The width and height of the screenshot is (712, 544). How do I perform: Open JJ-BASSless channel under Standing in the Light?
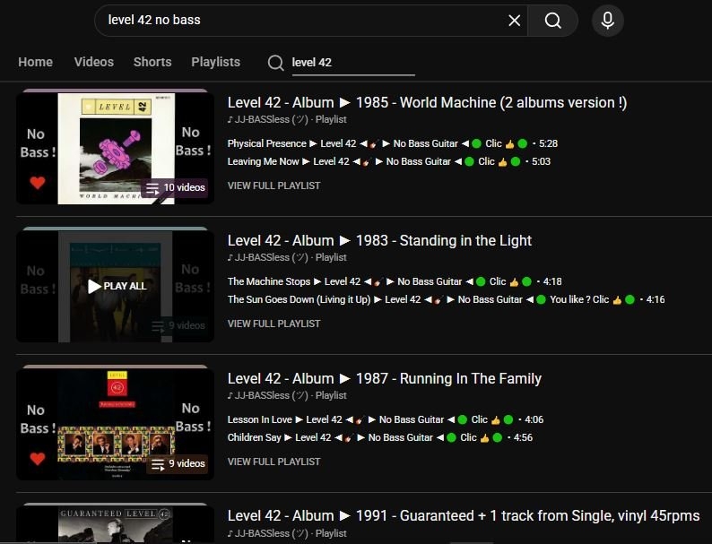271,257
